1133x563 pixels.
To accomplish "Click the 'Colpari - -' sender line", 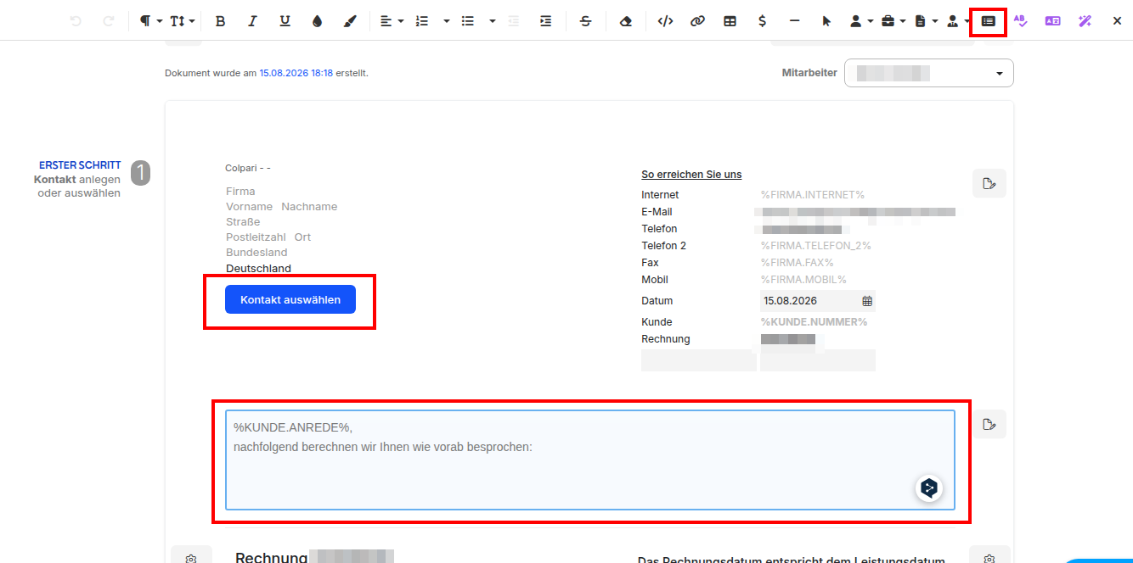I will (248, 169).
